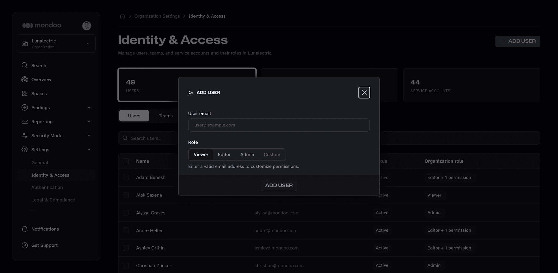
Task: Click the add-user icon in dialog header
Action: (x=191, y=93)
